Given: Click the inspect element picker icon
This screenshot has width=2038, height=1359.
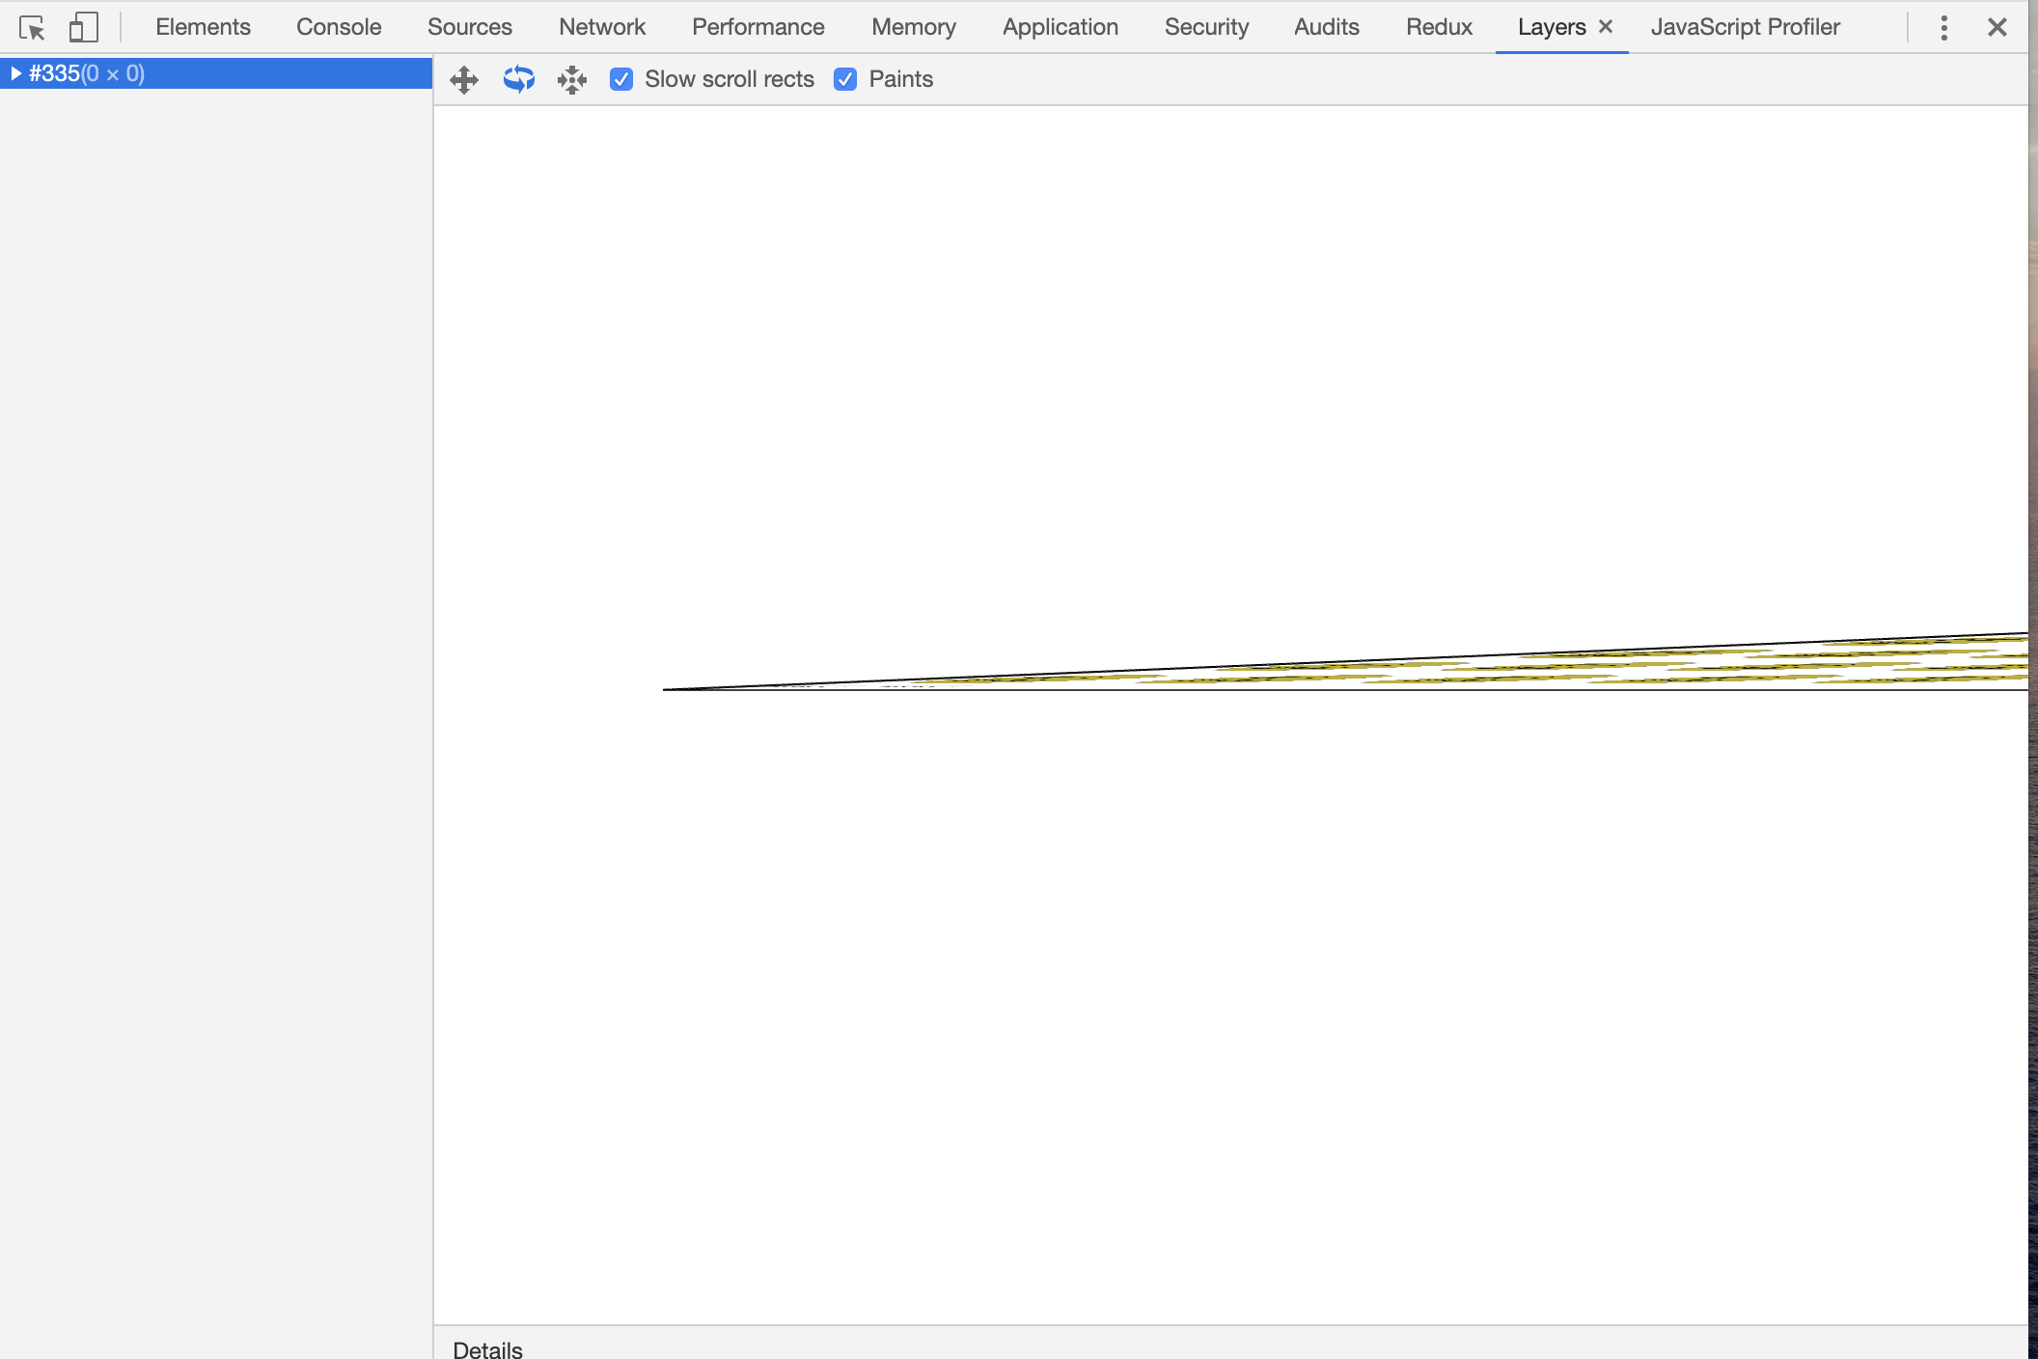Looking at the screenshot, I should 32,28.
